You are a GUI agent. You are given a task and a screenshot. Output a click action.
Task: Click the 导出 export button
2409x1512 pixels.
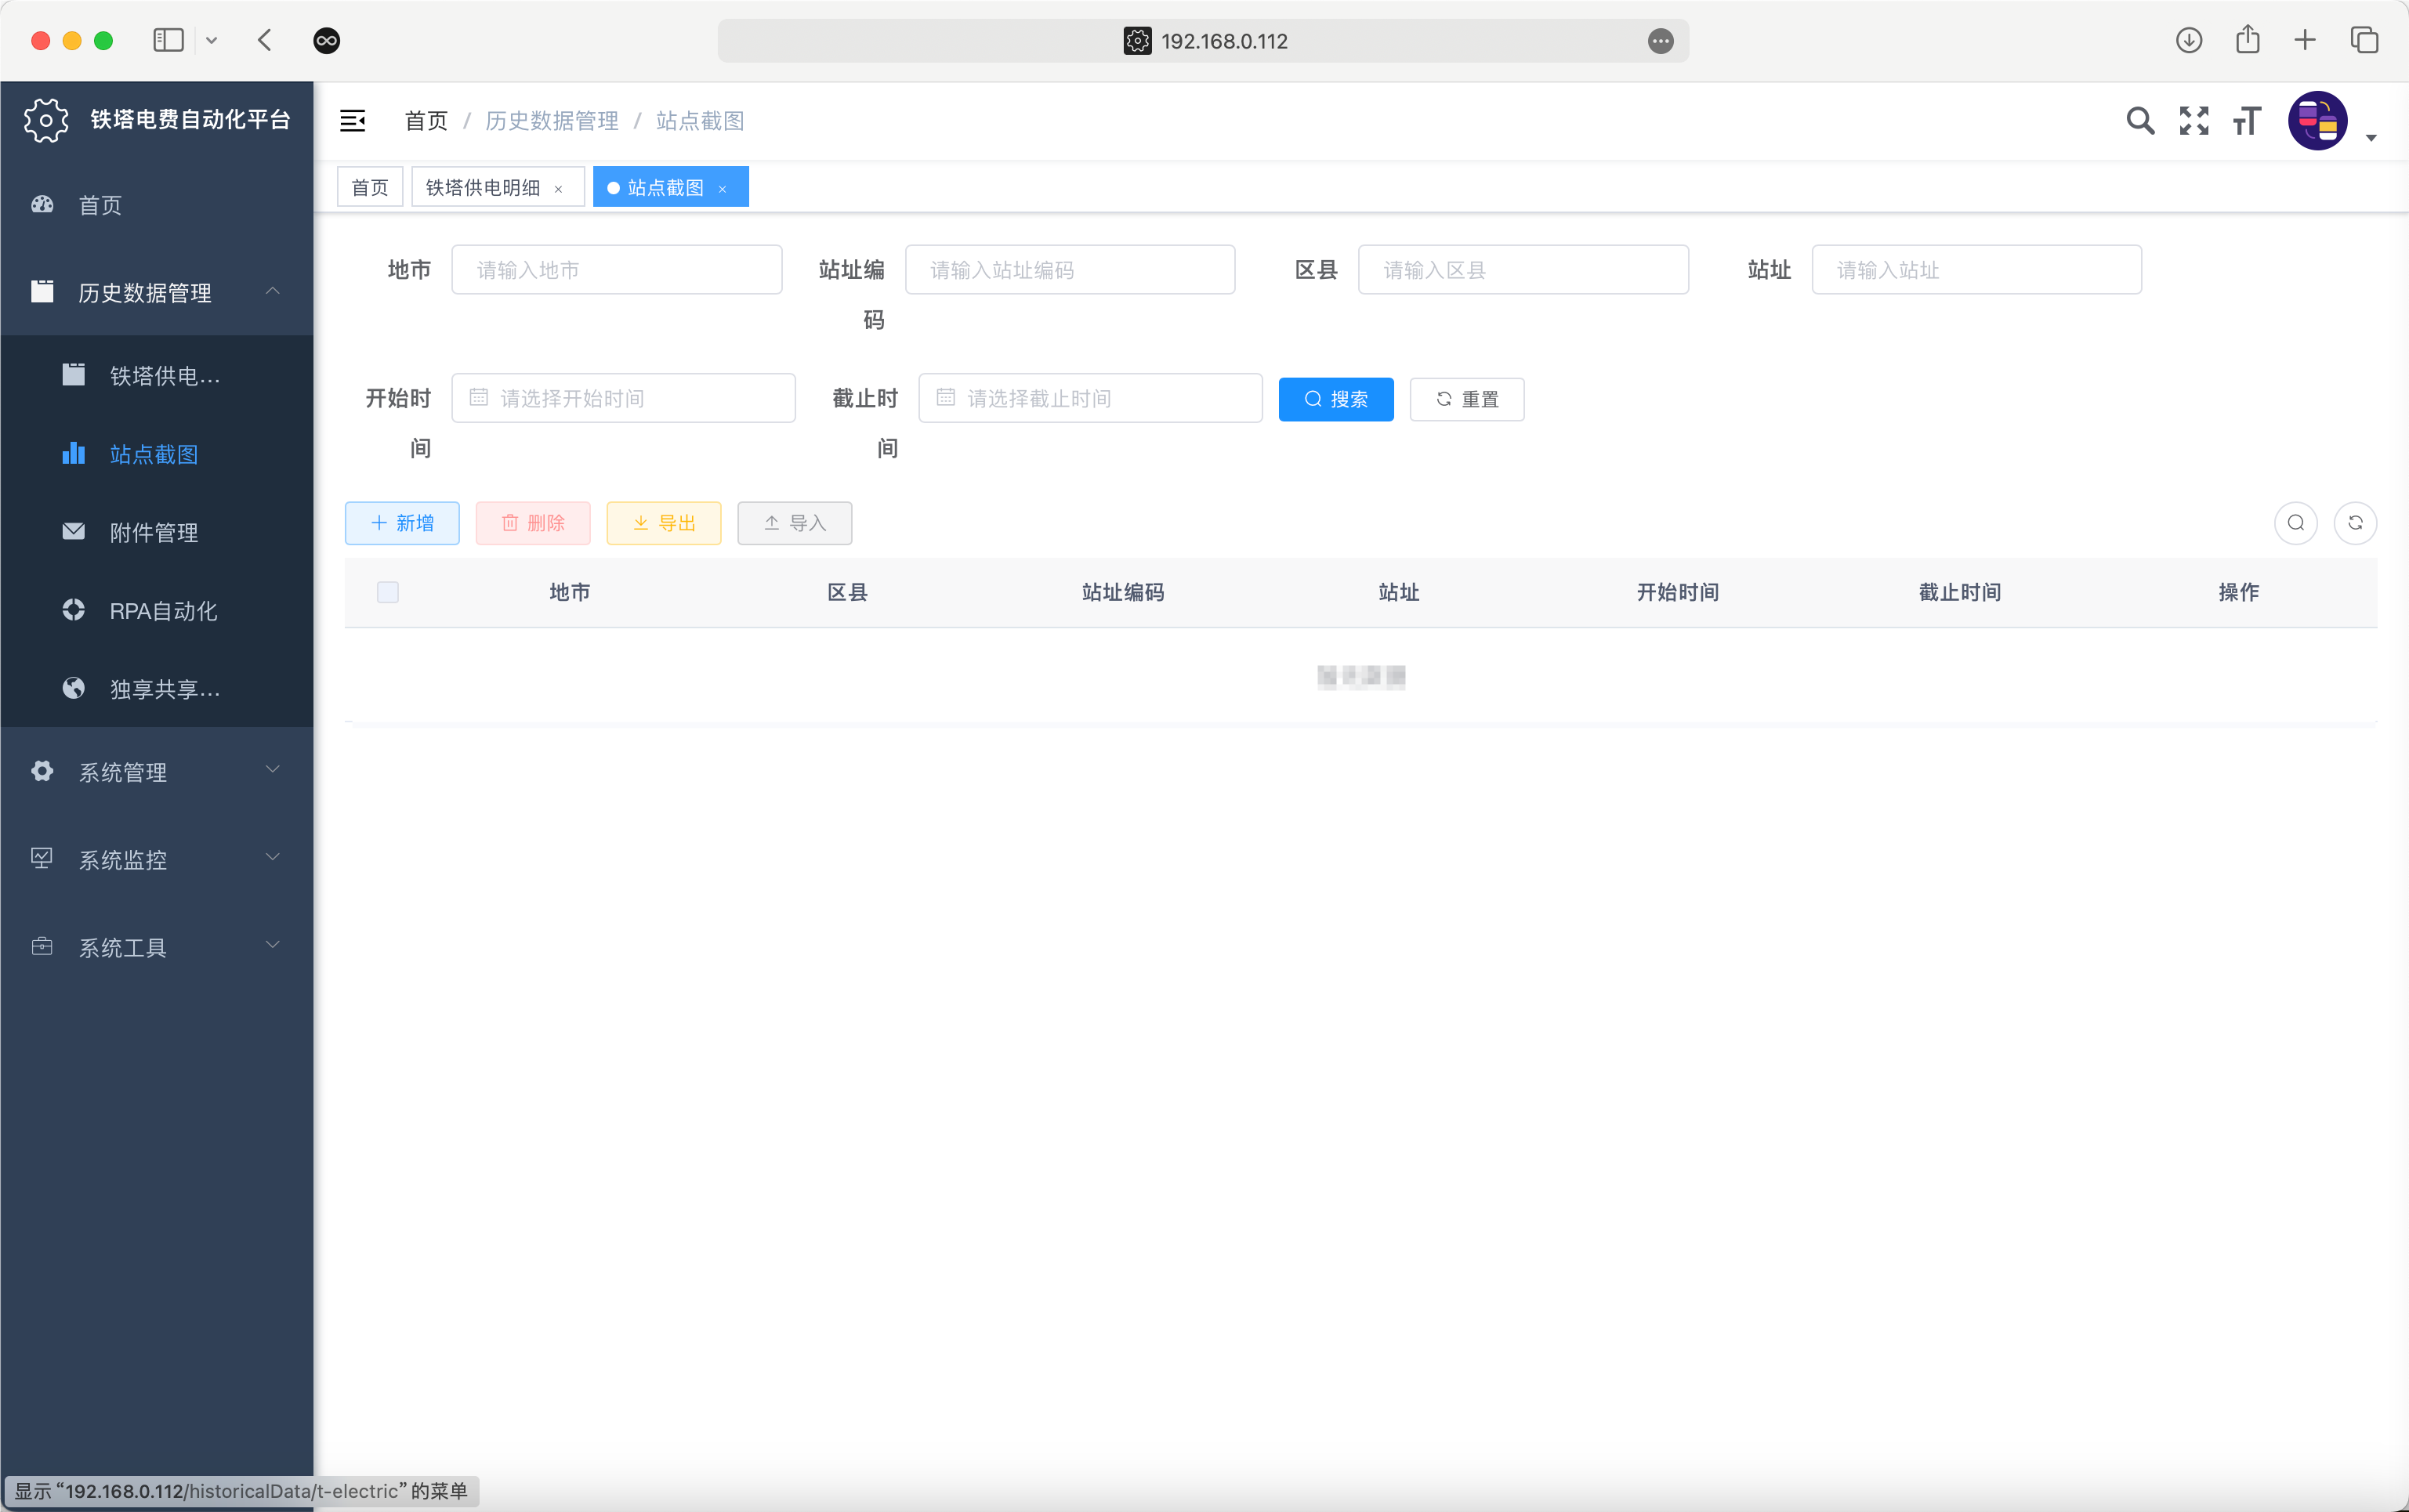coord(663,523)
